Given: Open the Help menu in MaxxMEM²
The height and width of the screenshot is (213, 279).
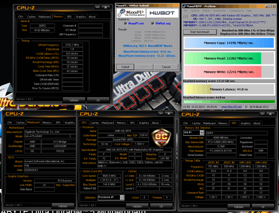Looking at the screenshot, I should 249,11.
